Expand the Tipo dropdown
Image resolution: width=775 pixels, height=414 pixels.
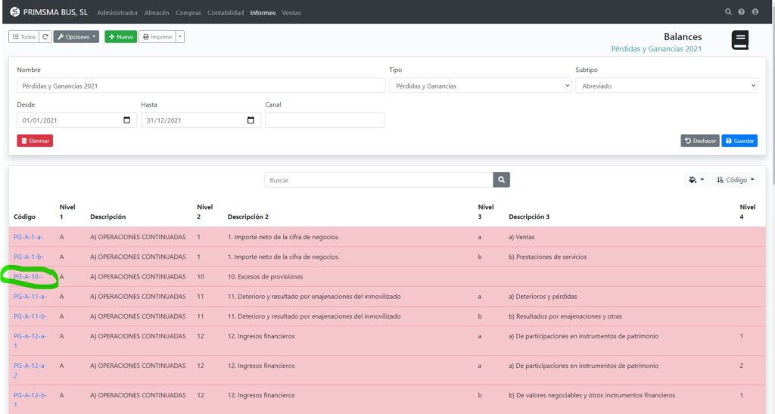[480, 86]
